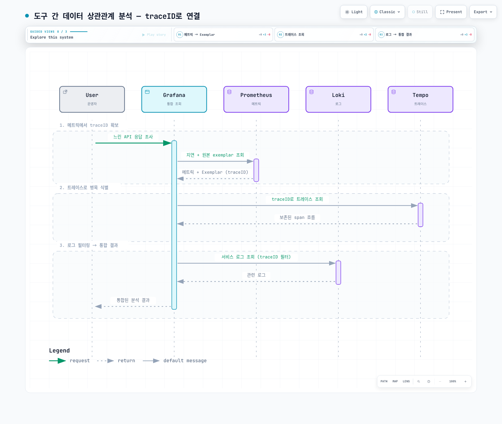Click 'Explore this system' text
This screenshot has height=424, width=502.
coord(52,37)
